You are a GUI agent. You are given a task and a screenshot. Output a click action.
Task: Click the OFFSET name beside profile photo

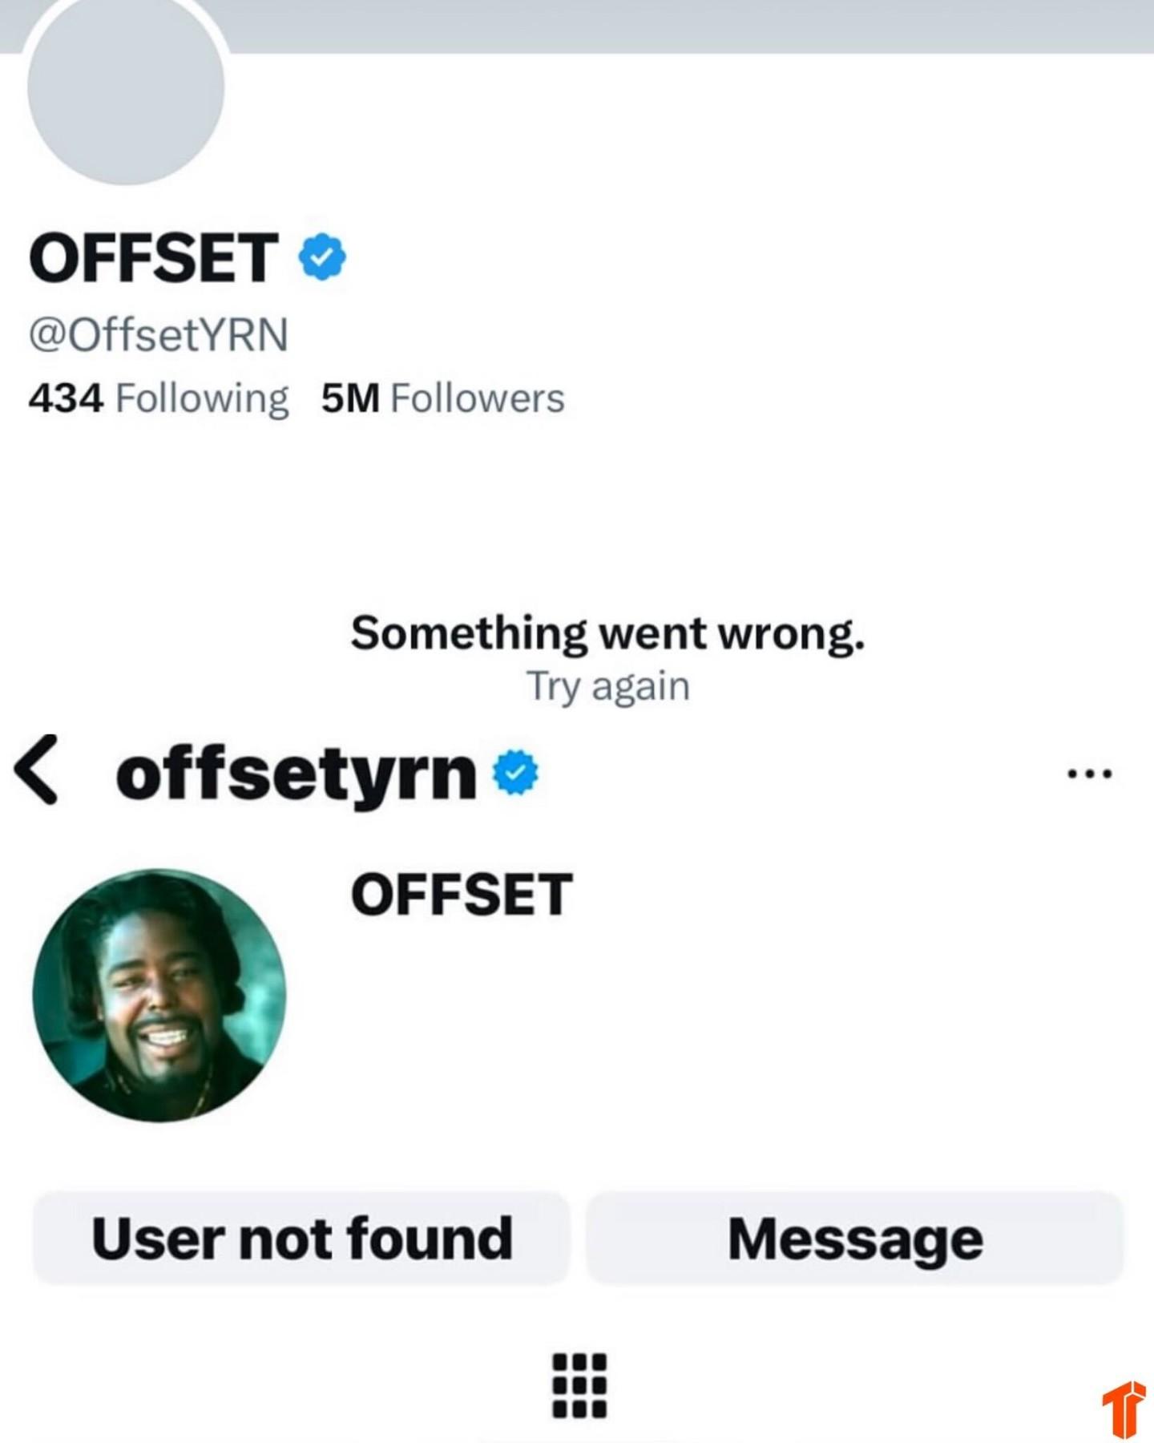[462, 895]
